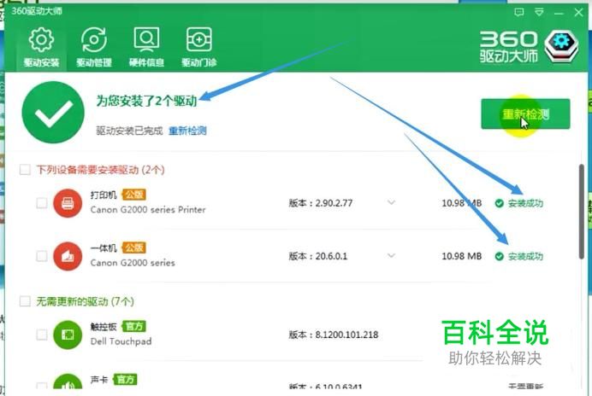592x396 pixels.
Task: Open 硬件信息 tab
Action: coord(146,47)
